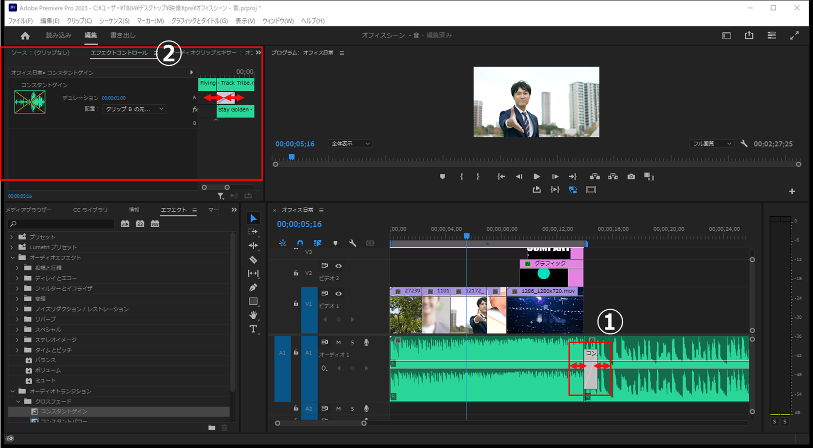The height and width of the screenshot is (448, 813).
Task: Click the program monitor playhead marker
Action: (x=291, y=157)
